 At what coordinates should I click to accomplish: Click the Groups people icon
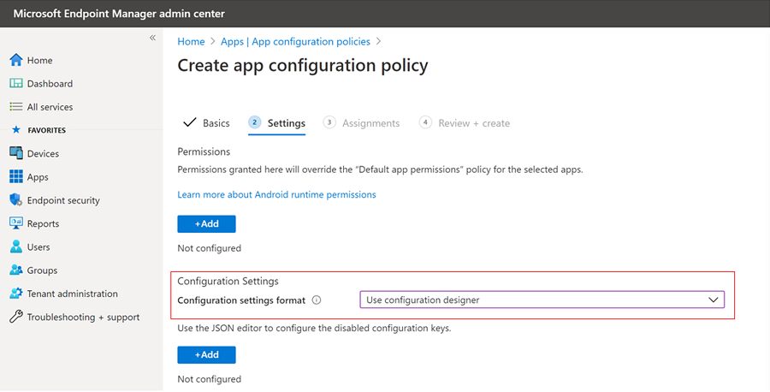point(16,270)
